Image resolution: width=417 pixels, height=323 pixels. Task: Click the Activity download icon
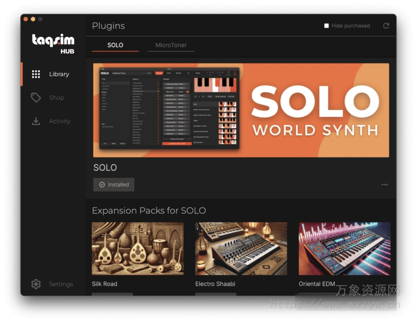(36, 121)
